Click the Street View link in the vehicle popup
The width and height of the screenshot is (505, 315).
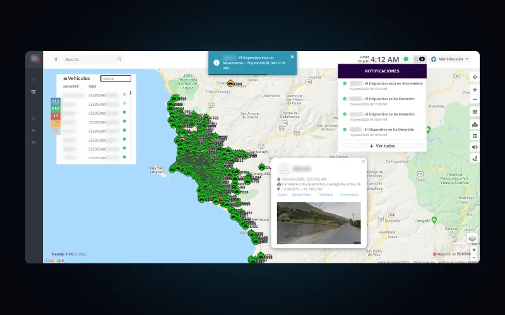(x=302, y=195)
